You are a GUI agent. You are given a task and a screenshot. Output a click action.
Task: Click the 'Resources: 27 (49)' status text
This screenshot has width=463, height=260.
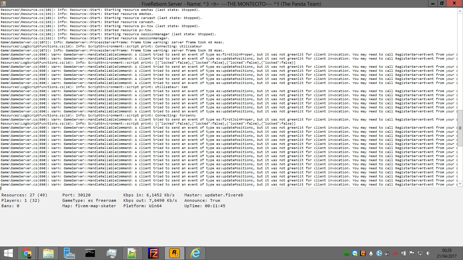(24, 195)
